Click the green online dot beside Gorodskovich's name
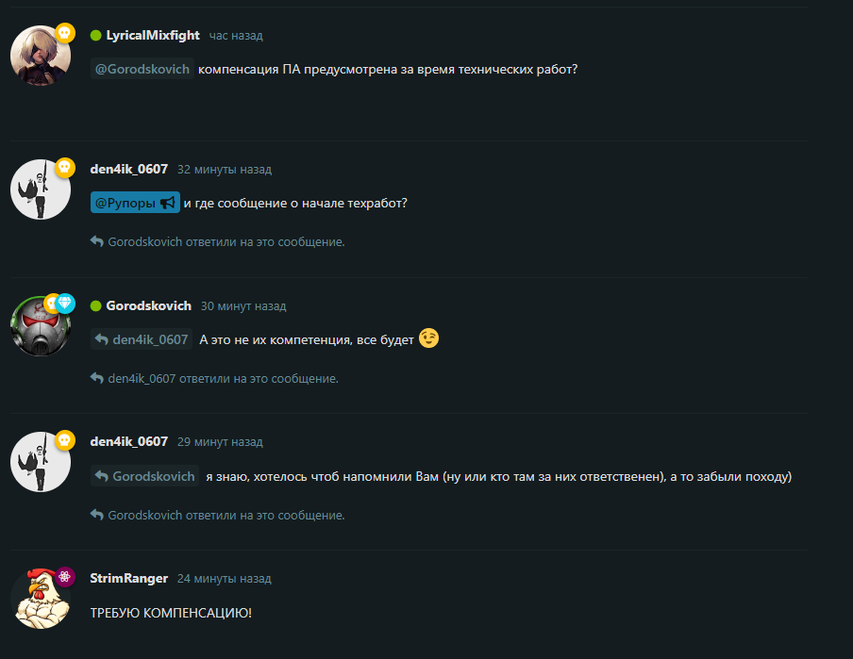Screen dimensions: 853x659 pos(95,306)
